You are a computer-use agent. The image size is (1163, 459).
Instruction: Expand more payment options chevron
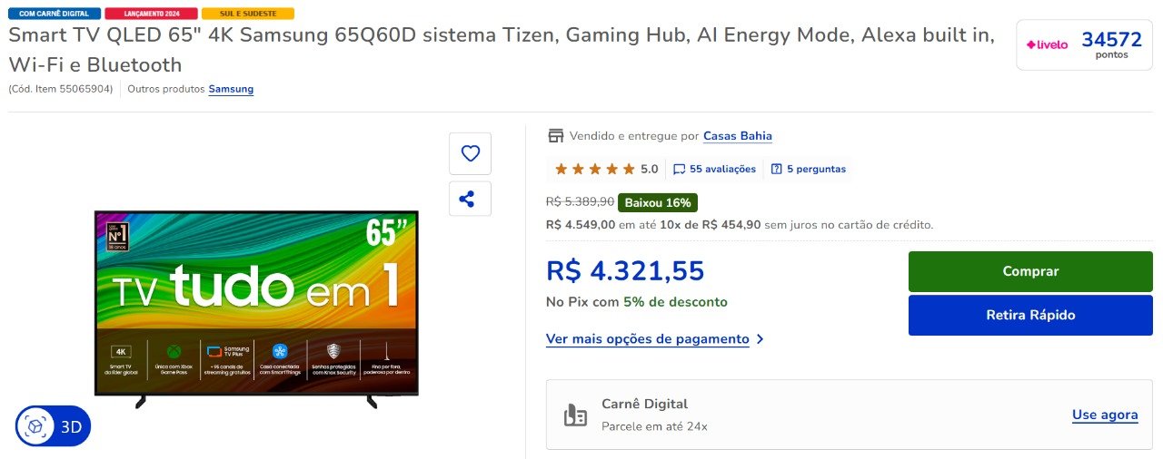tap(760, 339)
